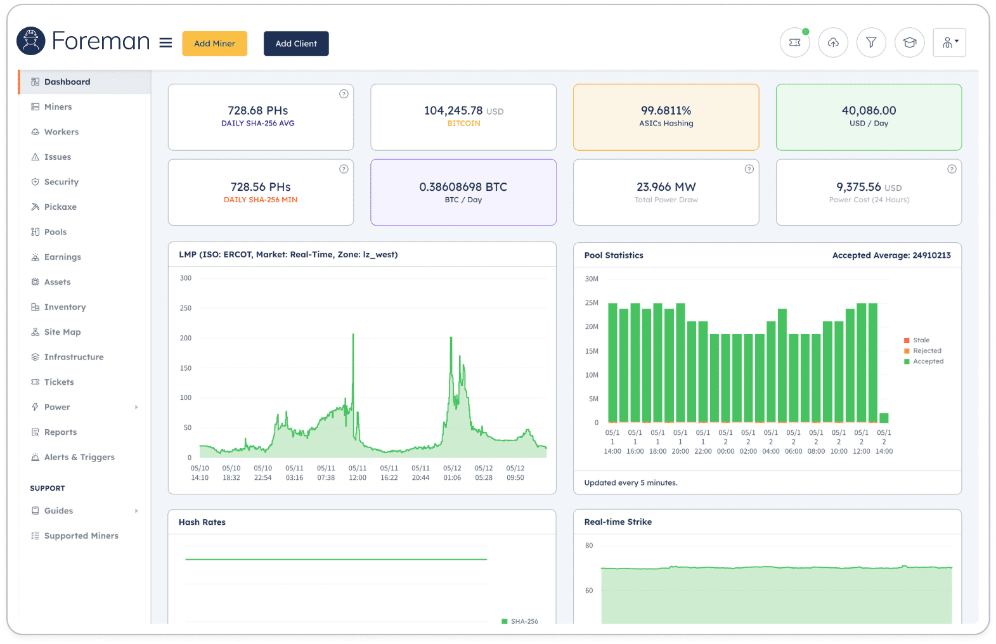This screenshot has width=996, height=644.
Task: Expand the Power submenu in sidebar
Action: click(136, 408)
